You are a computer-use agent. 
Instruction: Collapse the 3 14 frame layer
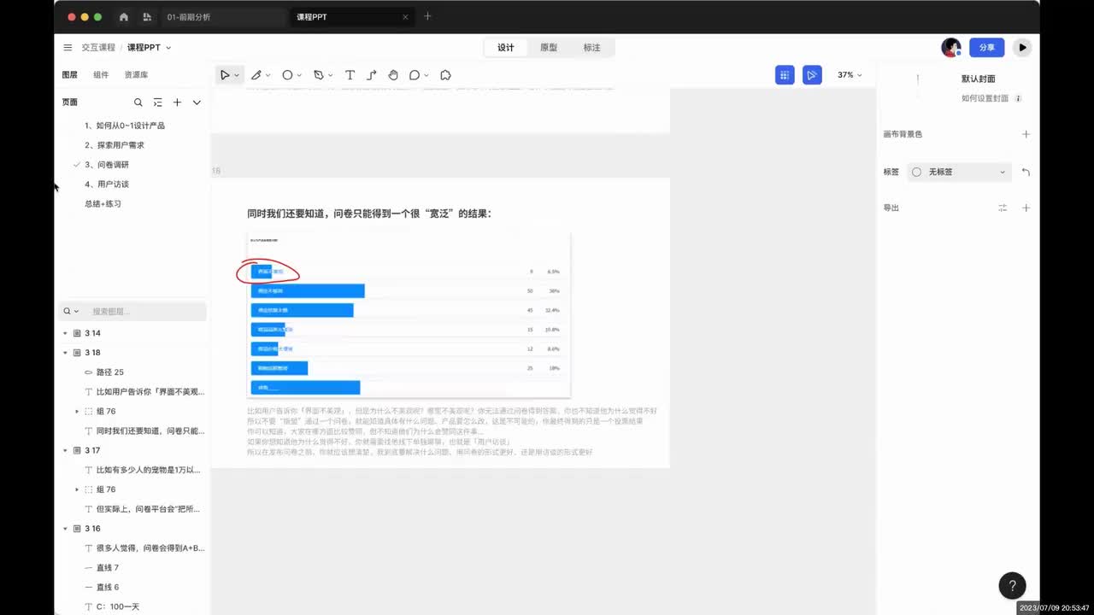[x=65, y=333]
